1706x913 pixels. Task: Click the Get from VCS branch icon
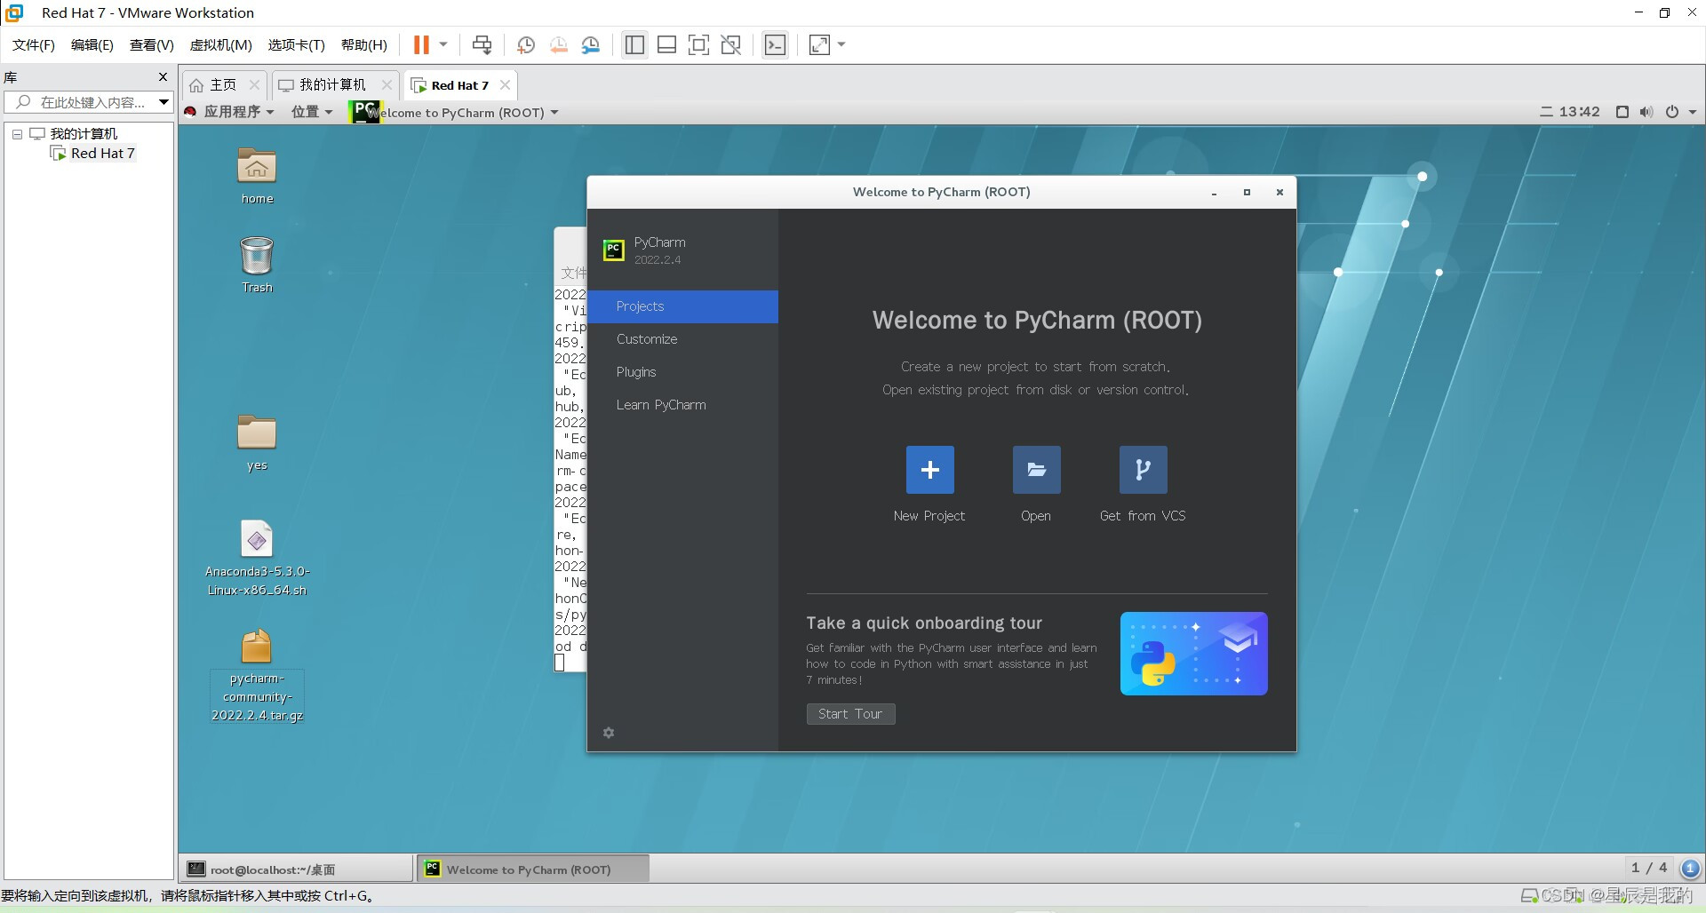click(1143, 470)
